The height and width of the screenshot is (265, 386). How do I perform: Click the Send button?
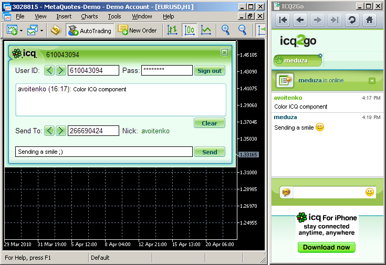click(x=210, y=152)
